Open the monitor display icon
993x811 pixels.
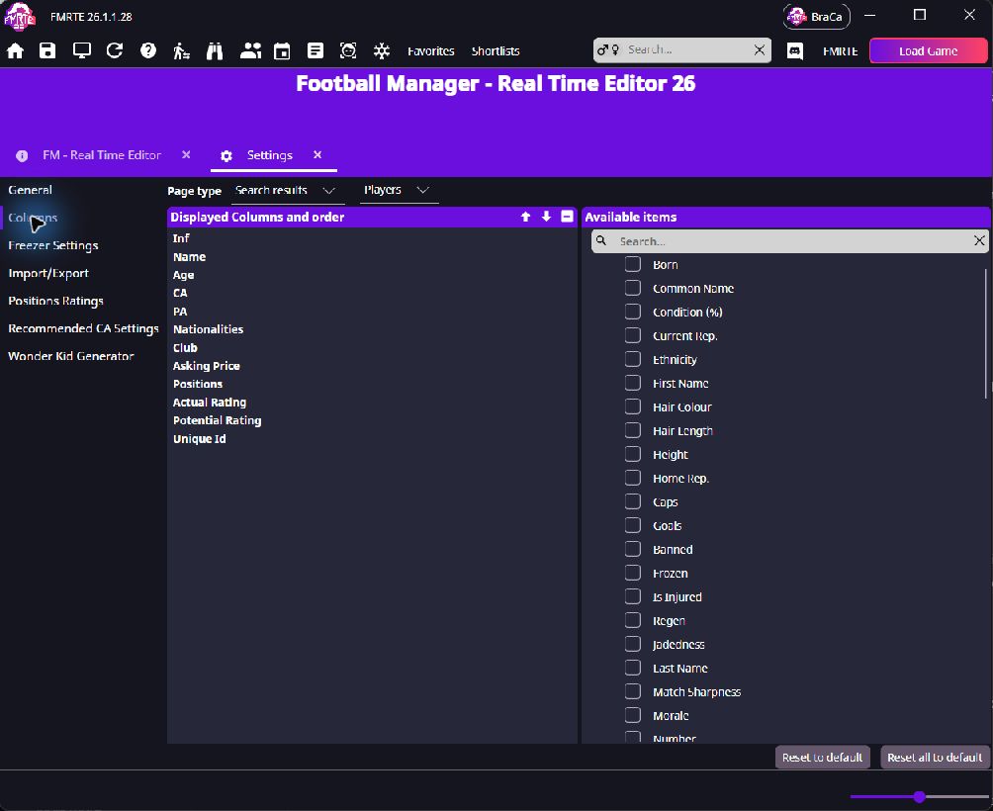point(82,50)
